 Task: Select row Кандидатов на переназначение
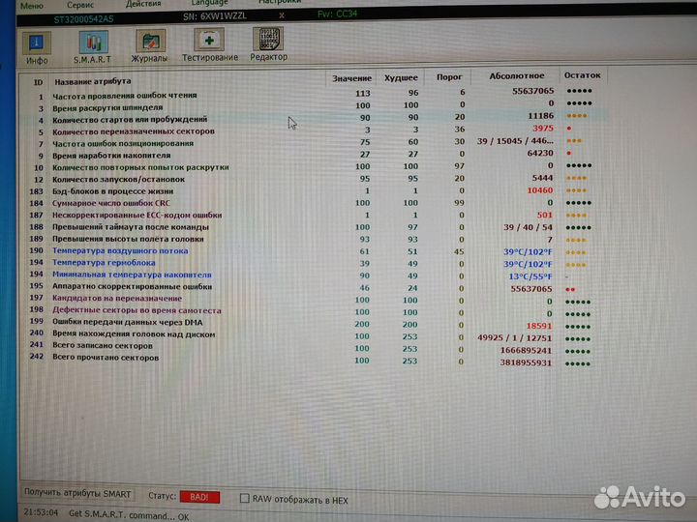[314, 300]
